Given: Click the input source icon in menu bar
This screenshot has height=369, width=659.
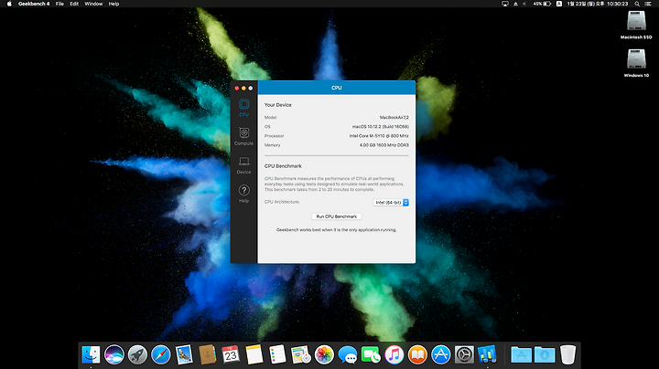Looking at the screenshot, I should [x=559, y=4].
